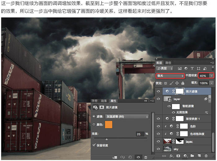Click the 浓度 value field showing 25
The image size is (217, 161).
tap(140, 134)
